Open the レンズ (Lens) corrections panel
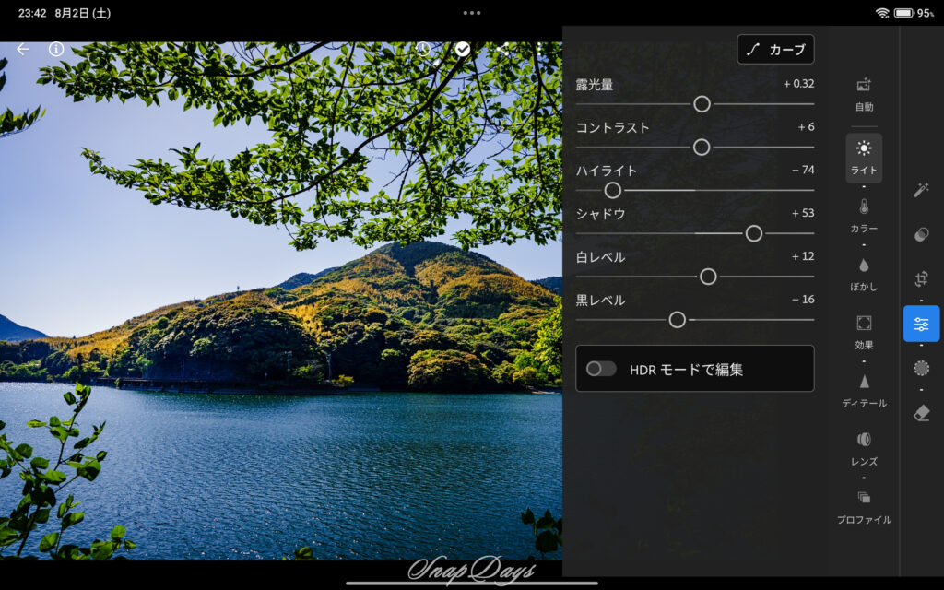Image resolution: width=944 pixels, height=590 pixels. pyautogui.click(x=864, y=450)
